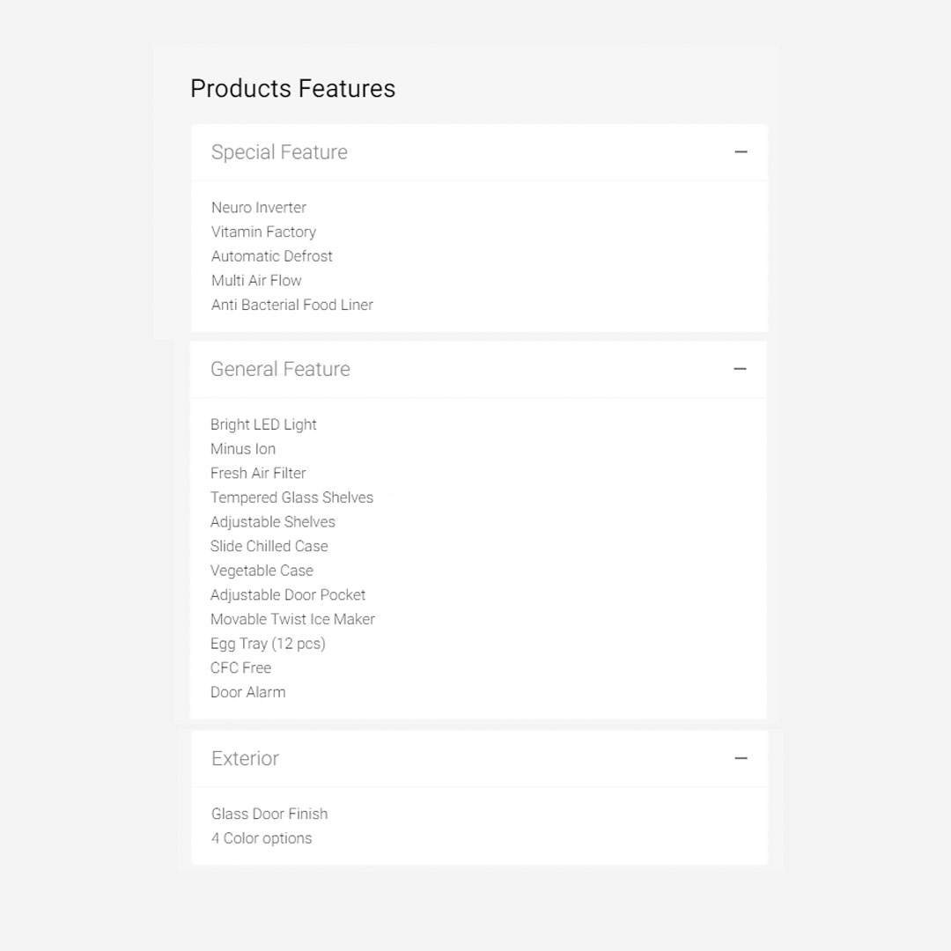Select the Neuro Inverter text
951x951 pixels.
(259, 208)
